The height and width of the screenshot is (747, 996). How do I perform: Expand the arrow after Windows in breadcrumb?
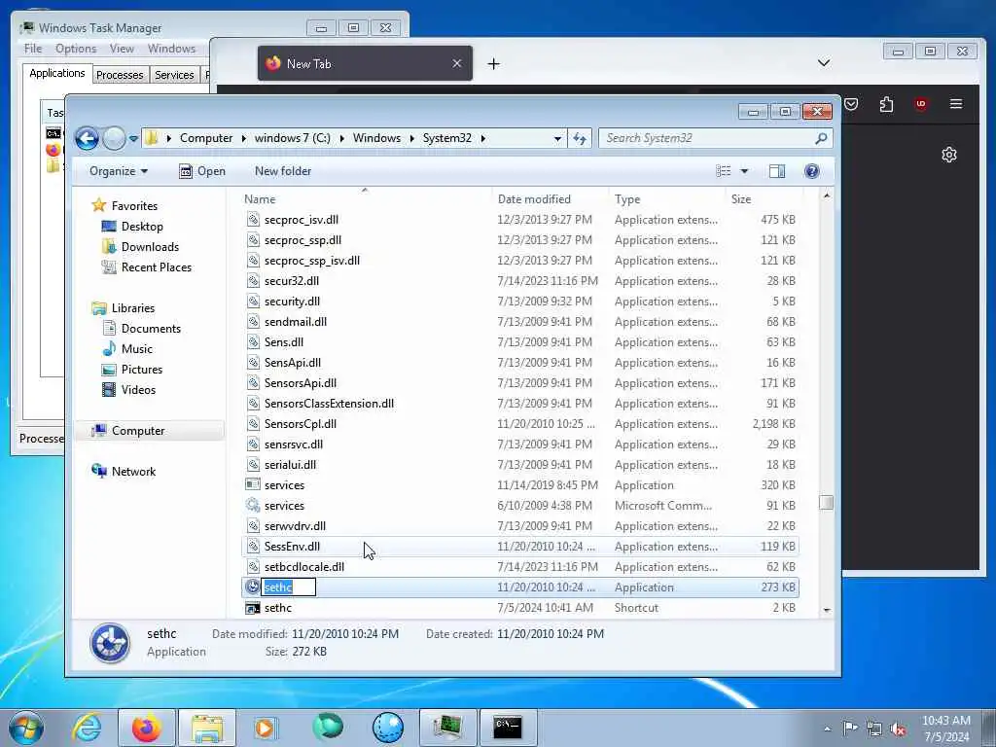(x=412, y=138)
